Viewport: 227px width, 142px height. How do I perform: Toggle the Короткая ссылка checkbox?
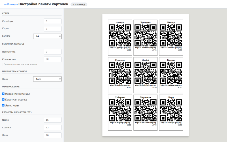[x=3, y=100]
